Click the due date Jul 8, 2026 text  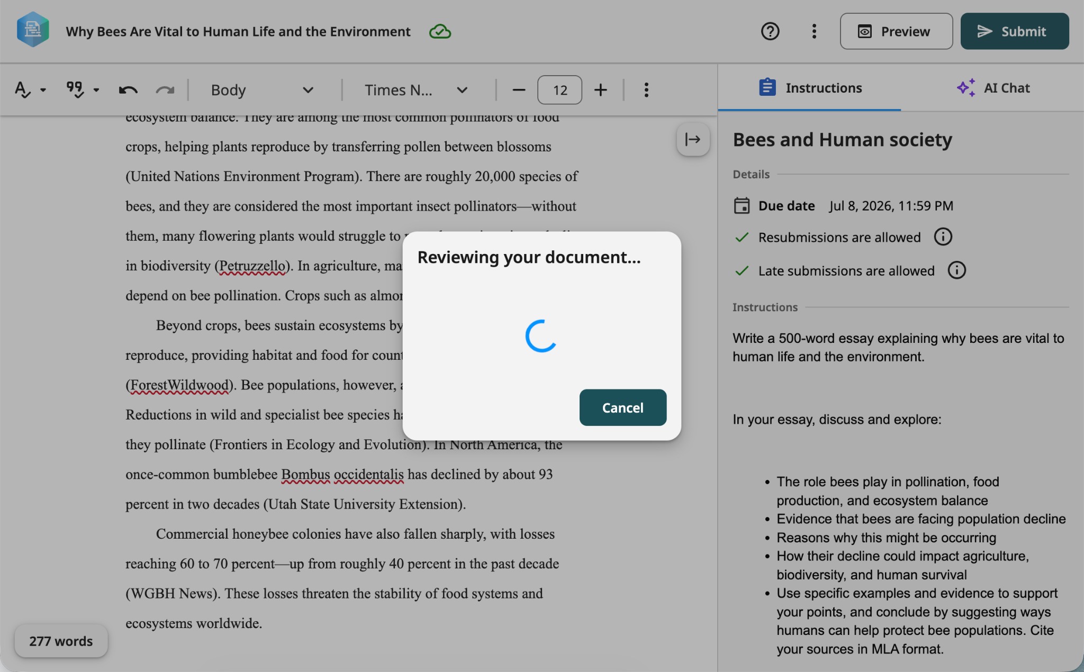(x=891, y=206)
